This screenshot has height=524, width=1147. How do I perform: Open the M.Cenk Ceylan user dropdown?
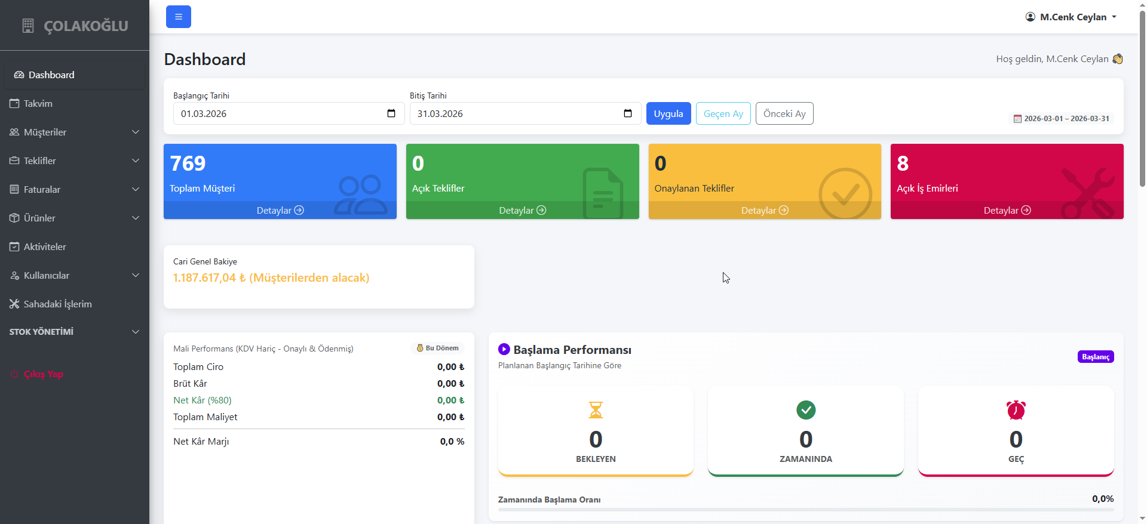1071,17
